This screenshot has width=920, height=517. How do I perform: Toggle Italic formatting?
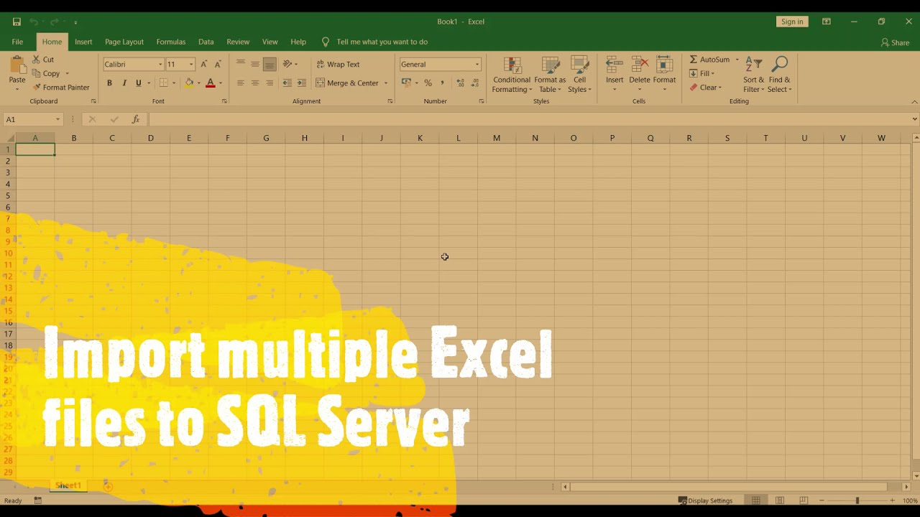point(124,83)
